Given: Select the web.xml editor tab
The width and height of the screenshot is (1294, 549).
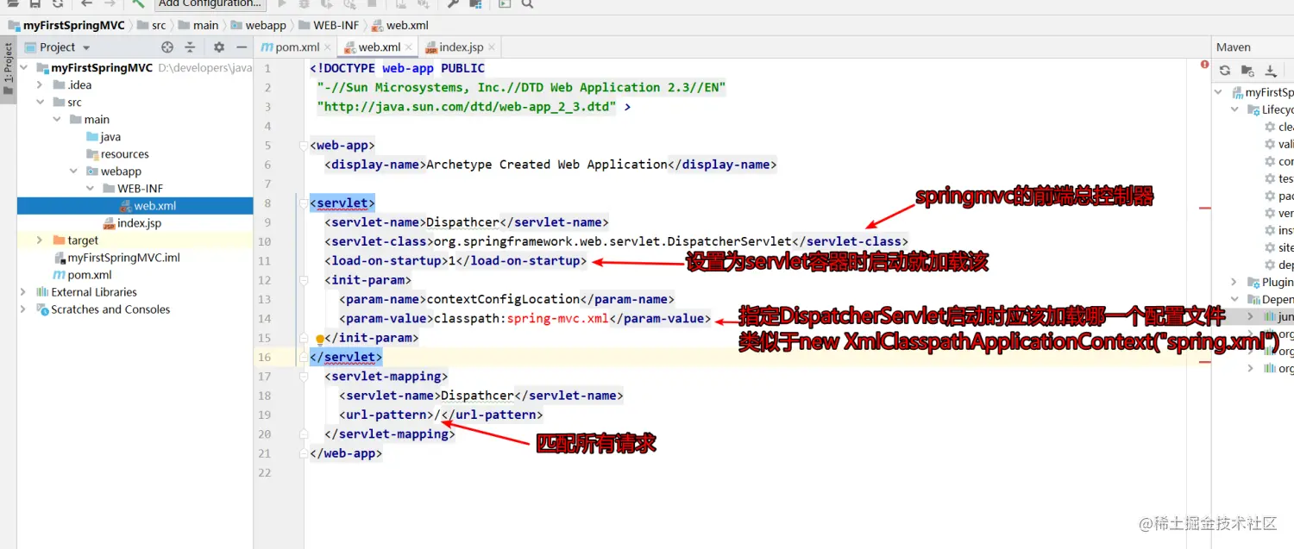Looking at the screenshot, I should [379, 47].
